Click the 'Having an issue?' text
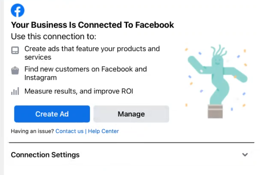260x175 pixels. pos(32,131)
